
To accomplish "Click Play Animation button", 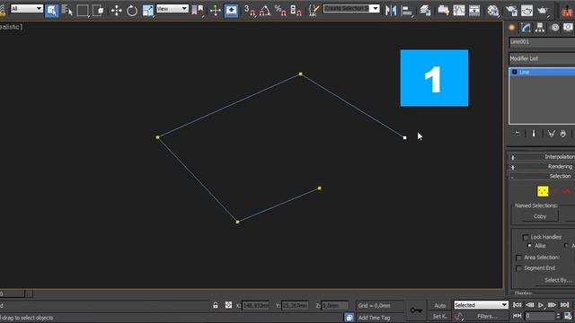I will (x=541, y=305).
